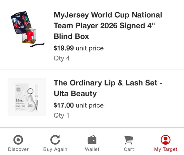The height and width of the screenshot is (155, 184).
Task: Tap the Buy Again refresh icon
Action: (55, 140)
